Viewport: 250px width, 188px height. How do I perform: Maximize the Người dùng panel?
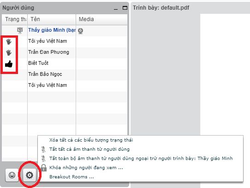pos(125,8)
